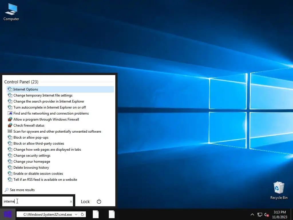Select Change temporary Internet file settings
The height and width of the screenshot is (220, 293).
[60, 95]
